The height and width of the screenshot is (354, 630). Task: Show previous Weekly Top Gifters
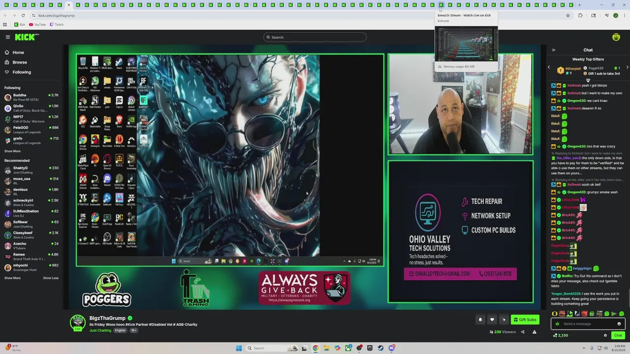[x=549, y=67]
